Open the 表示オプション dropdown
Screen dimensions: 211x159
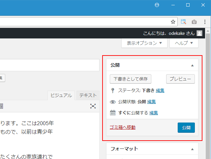click(144, 43)
